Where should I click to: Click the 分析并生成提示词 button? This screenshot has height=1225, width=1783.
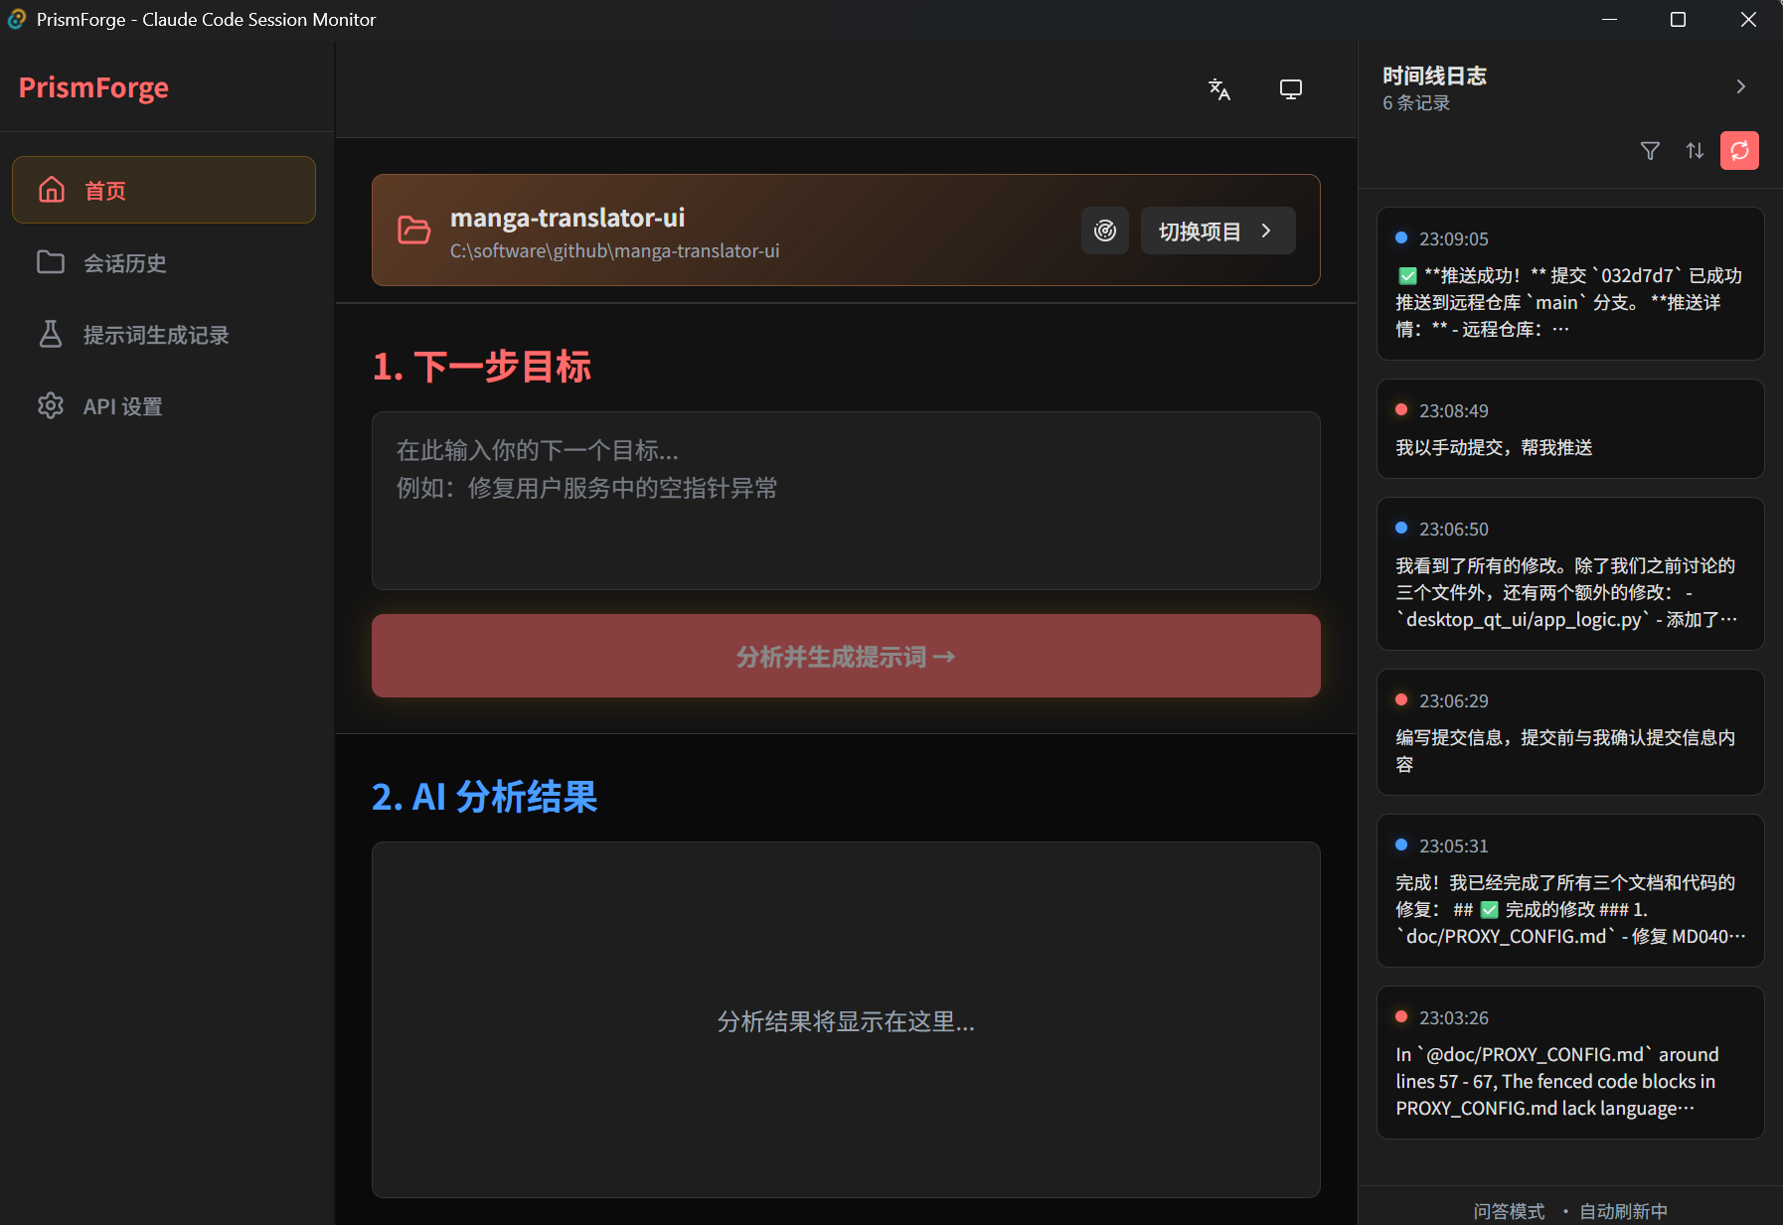click(x=845, y=656)
